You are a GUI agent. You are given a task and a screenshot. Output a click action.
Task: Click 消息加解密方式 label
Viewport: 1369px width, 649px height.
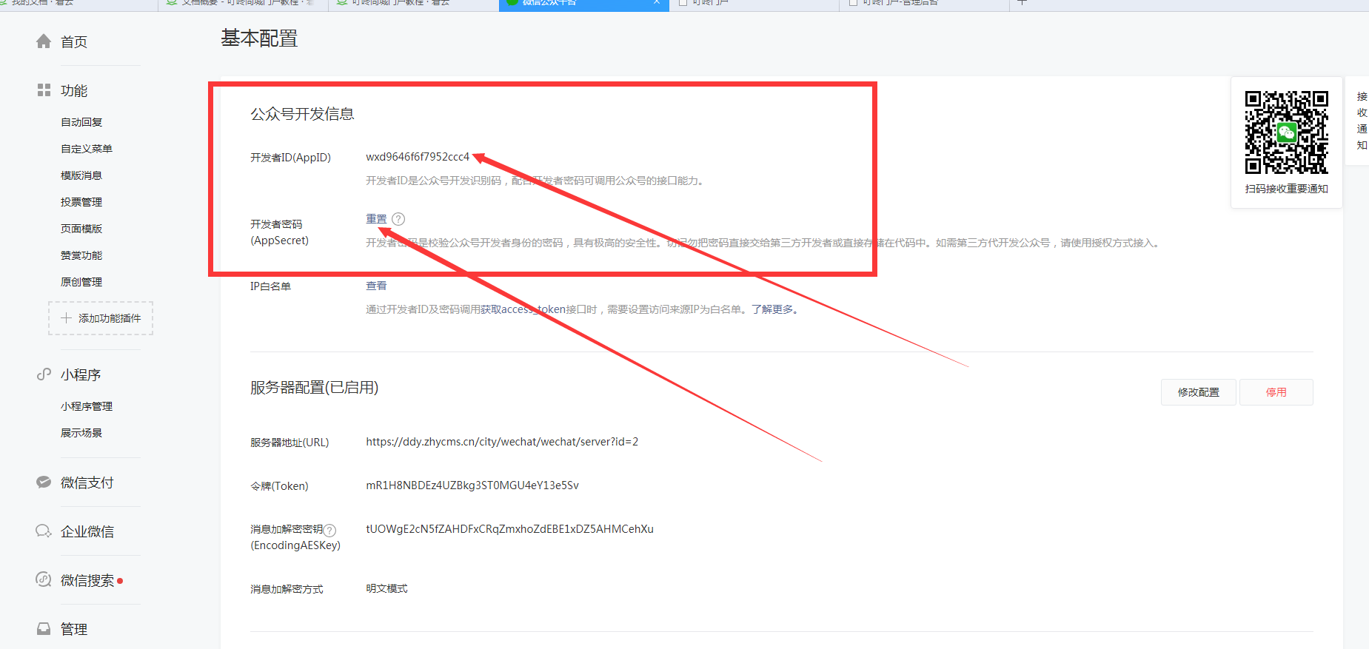287,589
